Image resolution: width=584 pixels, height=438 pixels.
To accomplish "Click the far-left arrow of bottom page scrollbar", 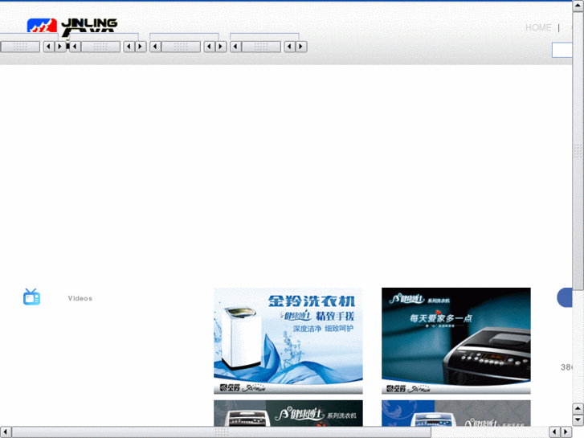I will pos(6,432).
